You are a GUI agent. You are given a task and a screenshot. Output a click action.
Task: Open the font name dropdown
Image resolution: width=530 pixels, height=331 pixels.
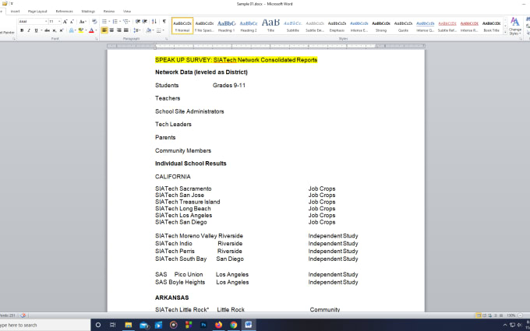click(46, 22)
